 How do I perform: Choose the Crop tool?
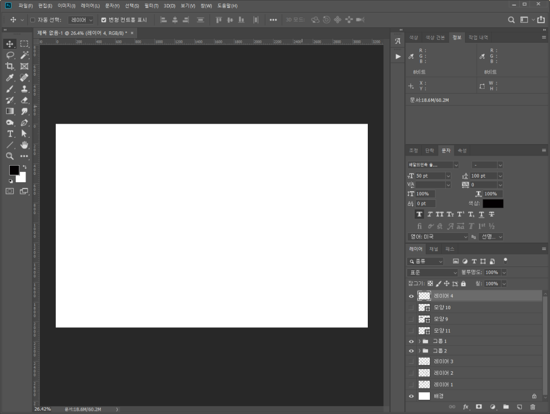[10, 67]
